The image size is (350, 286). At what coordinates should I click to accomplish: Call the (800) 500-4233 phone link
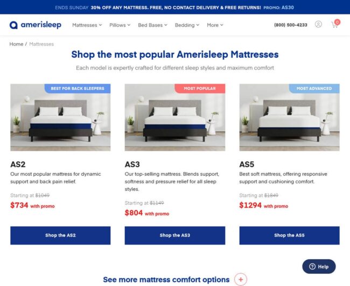click(291, 25)
